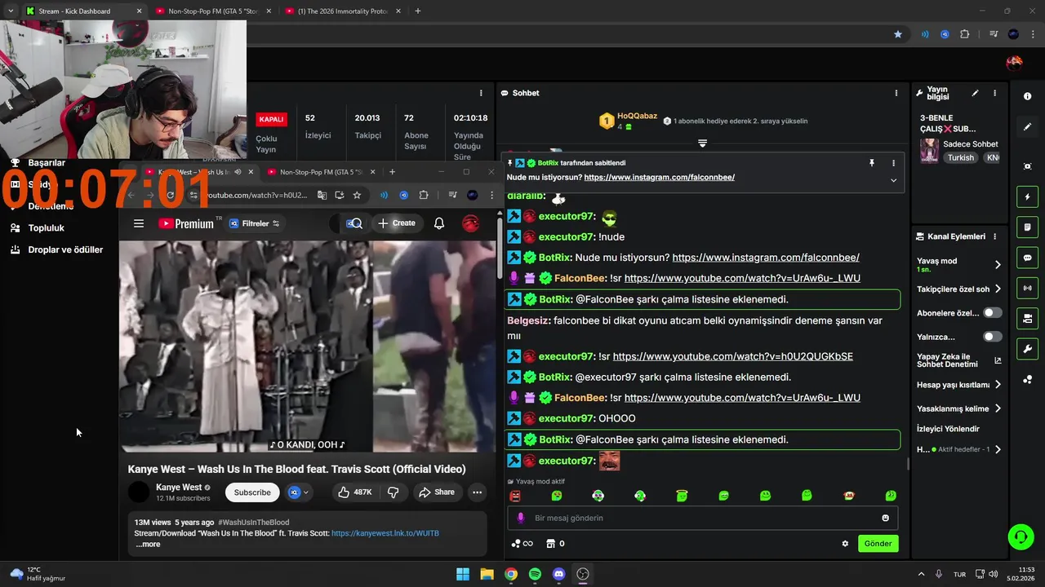Expand description with ...more
This screenshot has width=1045, height=587.
click(148, 544)
